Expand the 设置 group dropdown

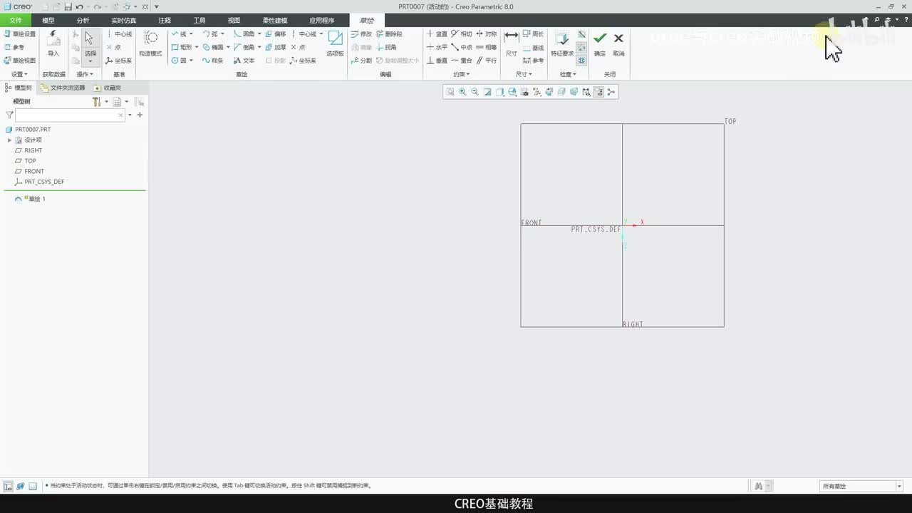coord(19,74)
